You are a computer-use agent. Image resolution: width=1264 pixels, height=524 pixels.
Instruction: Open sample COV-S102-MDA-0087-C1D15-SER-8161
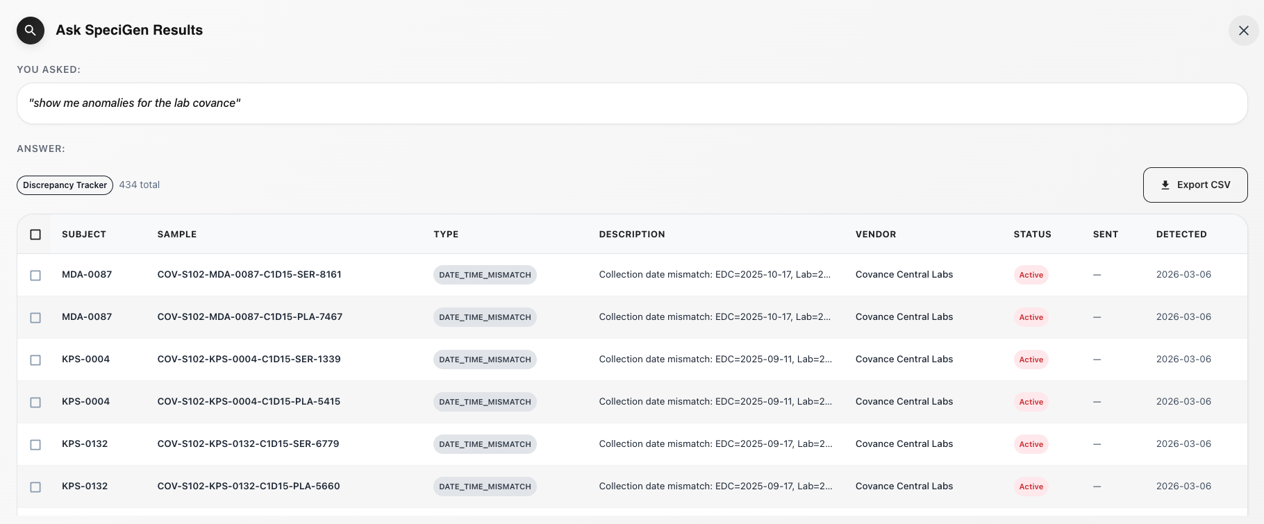[249, 275]
